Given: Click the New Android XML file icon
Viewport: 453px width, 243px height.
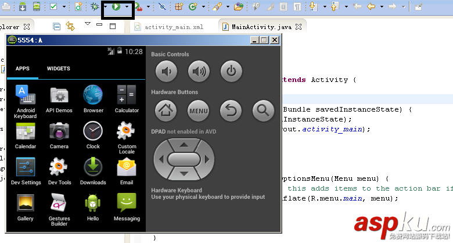Looking at the screenshot, I should pos(78,6).
